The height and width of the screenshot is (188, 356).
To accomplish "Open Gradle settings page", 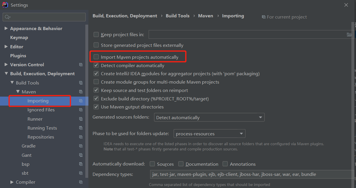I will tap(29, 146).
